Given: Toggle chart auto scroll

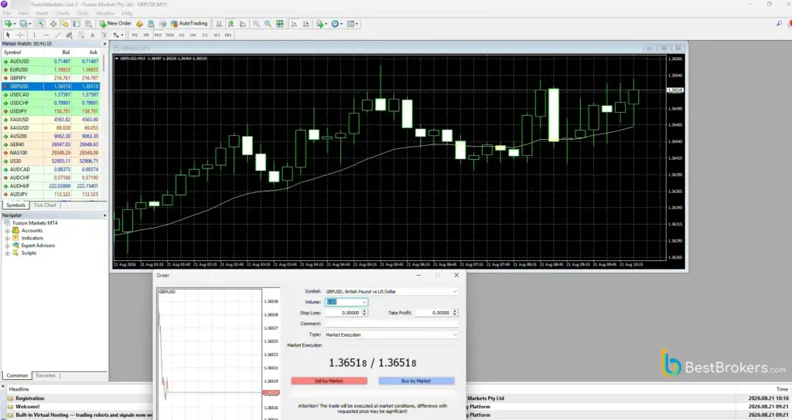Looking at the screenshot, I should click(x=294, y=24).
